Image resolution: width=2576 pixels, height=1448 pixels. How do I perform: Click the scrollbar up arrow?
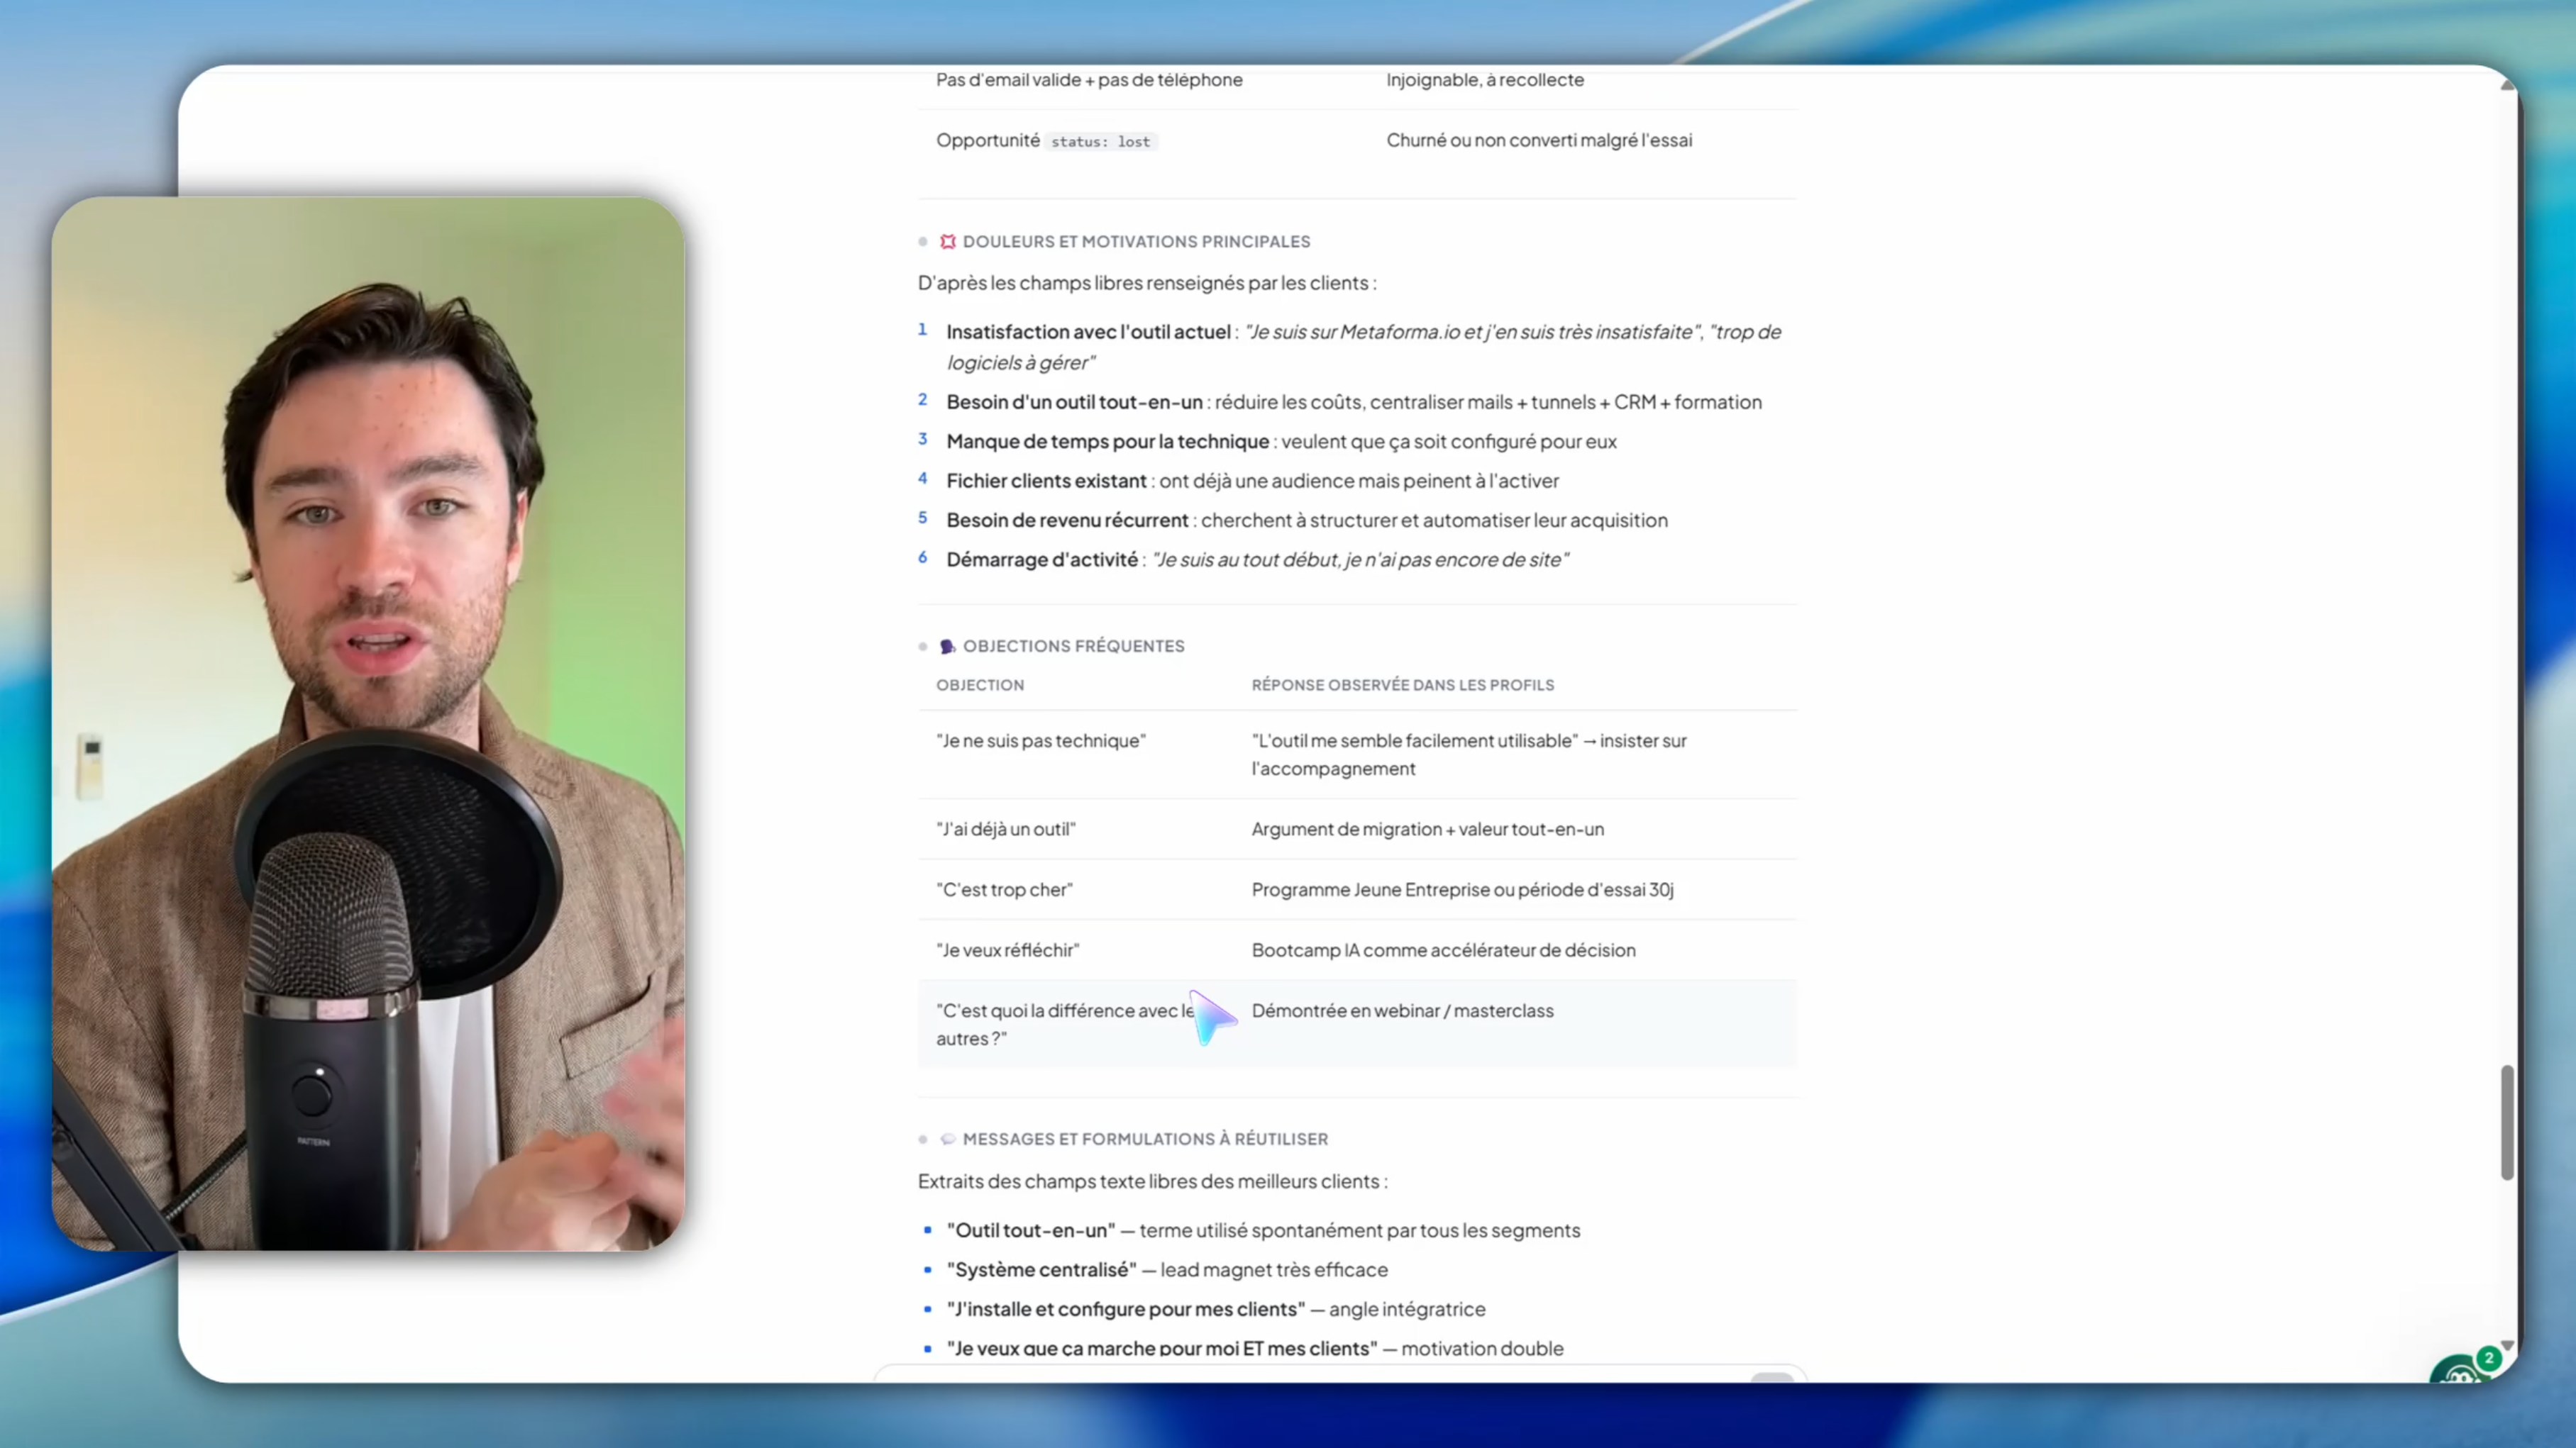tap(2507, 86)
